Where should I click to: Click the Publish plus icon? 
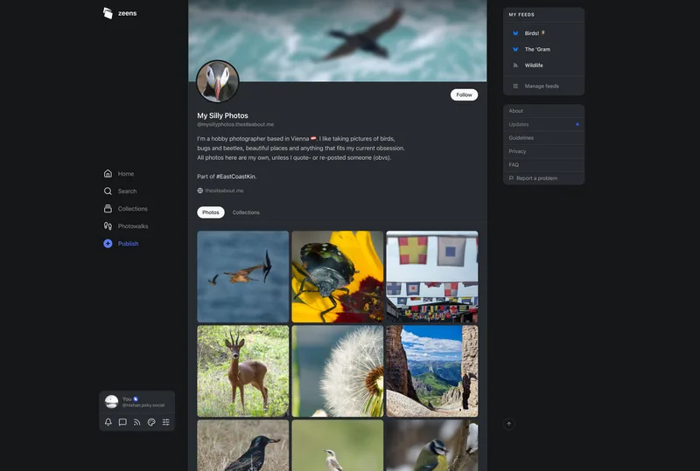tap(108, 244)
